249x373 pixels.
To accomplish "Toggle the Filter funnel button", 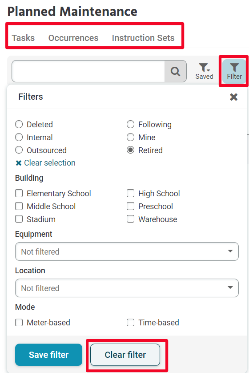I will pos(234,71).
